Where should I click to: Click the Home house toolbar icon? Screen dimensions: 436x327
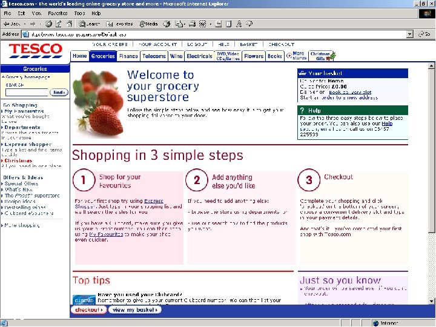pyautogui.click(x=69, y=24)
